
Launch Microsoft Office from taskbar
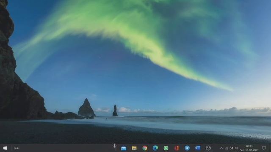coord(177,148)
